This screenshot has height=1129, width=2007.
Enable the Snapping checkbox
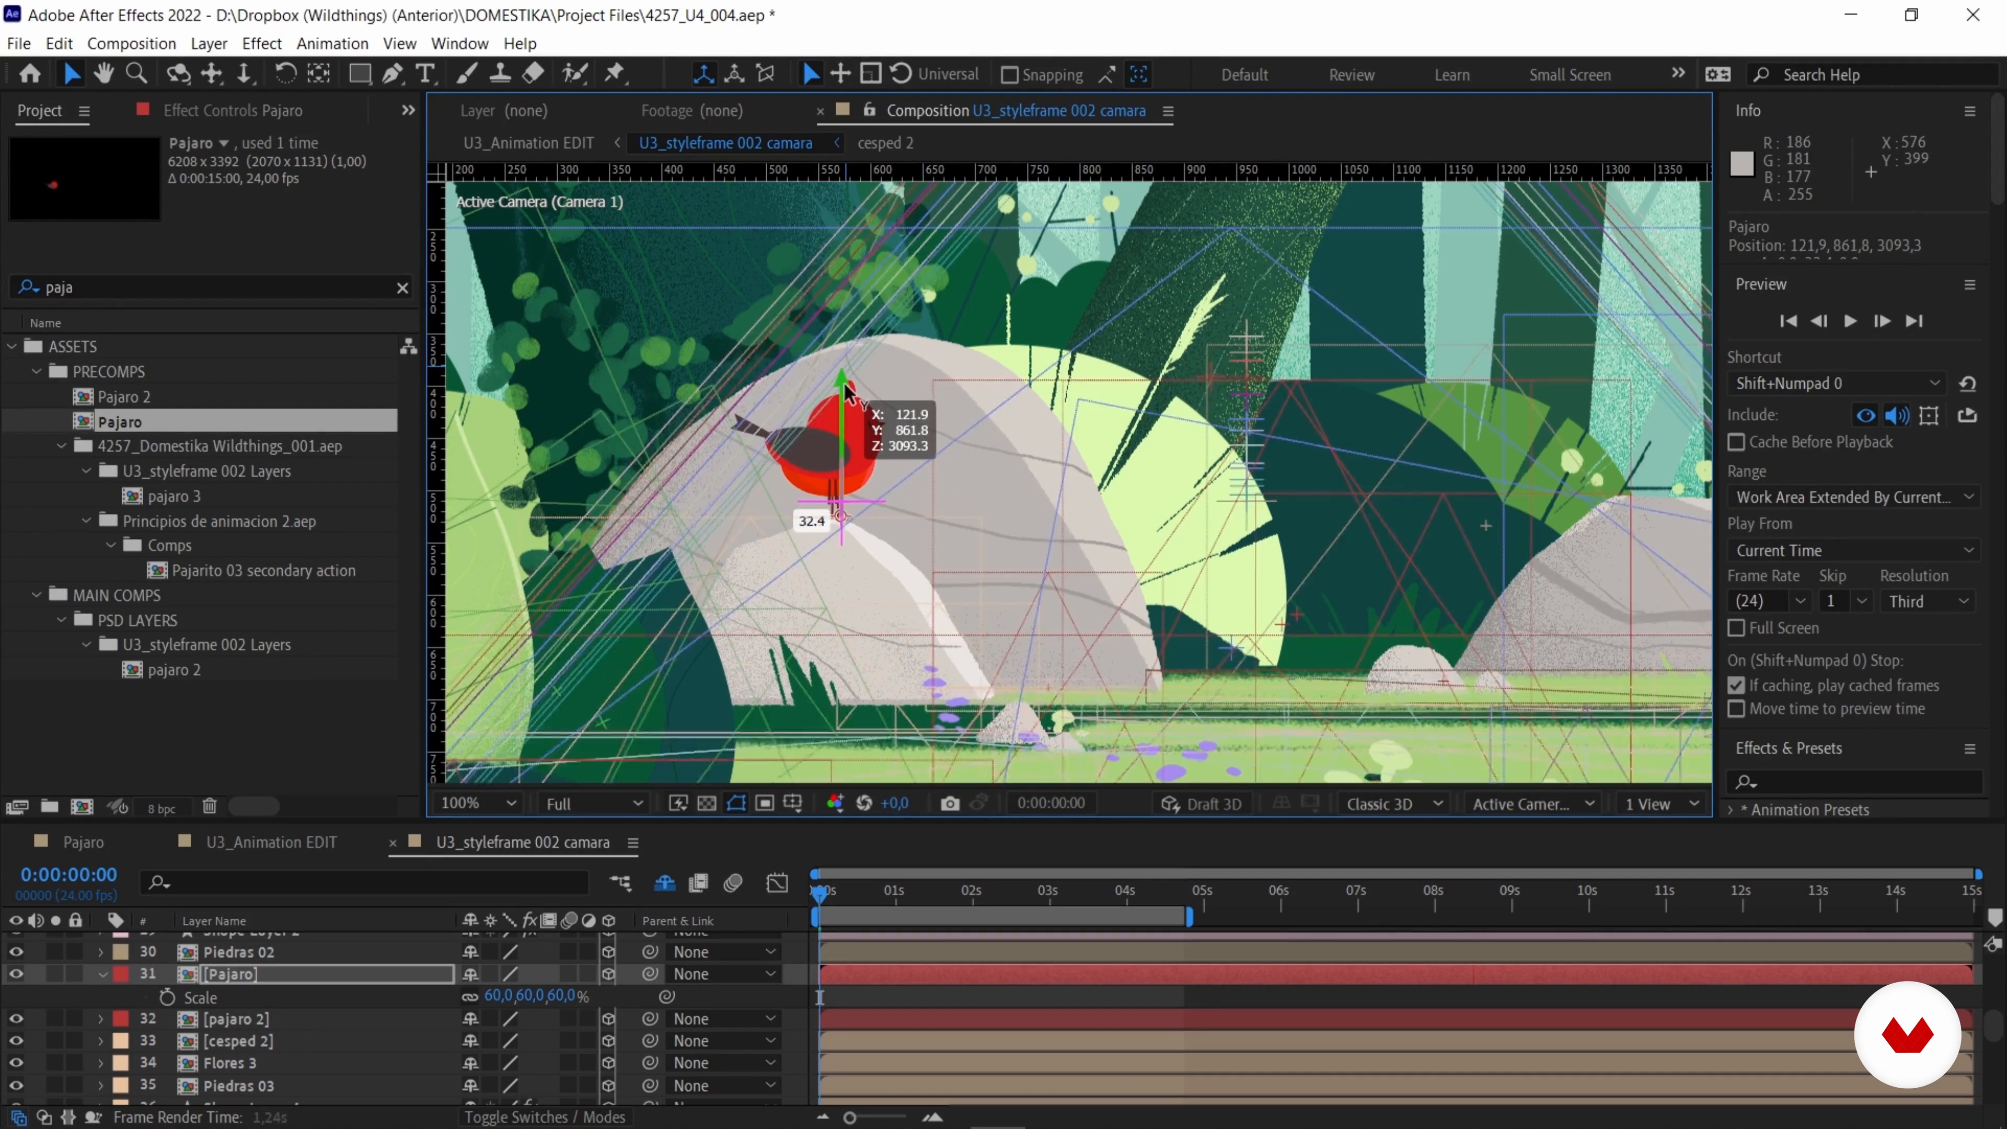[x=1009, y=75]
